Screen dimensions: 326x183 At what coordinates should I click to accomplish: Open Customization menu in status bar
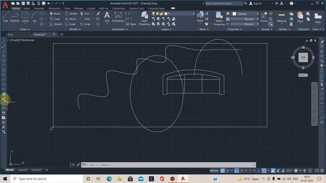click(x=322, y=171)
